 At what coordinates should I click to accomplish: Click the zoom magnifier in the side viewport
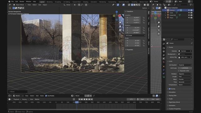pos(159,23)
